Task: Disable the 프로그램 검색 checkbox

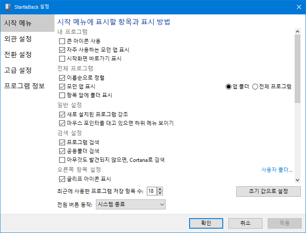Action: (62, 142)
